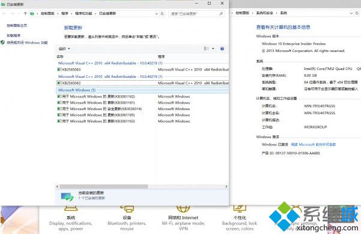Click System and Security breadcrumb in System window

point(265,13)
